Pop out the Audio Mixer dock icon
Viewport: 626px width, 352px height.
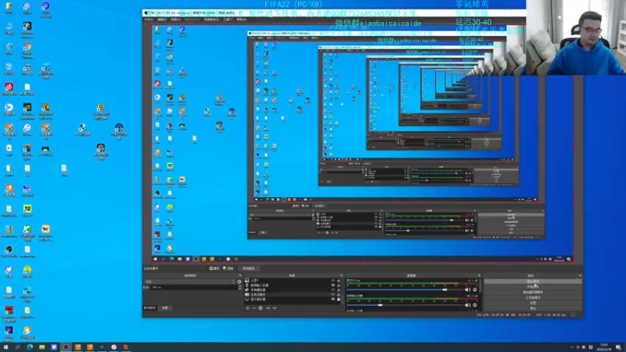pyautogui.click(x=479, y=275)
